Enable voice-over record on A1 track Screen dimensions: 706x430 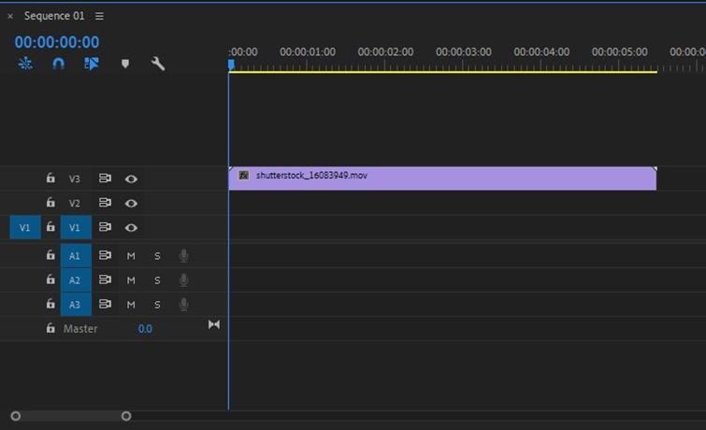pos(183,256)
